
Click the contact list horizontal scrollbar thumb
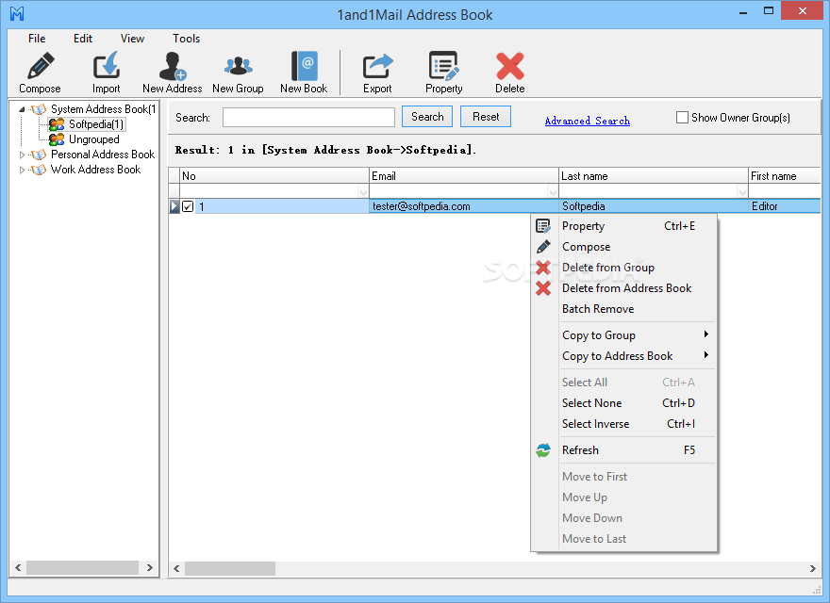pyautogui.click(x=230, y=569)
